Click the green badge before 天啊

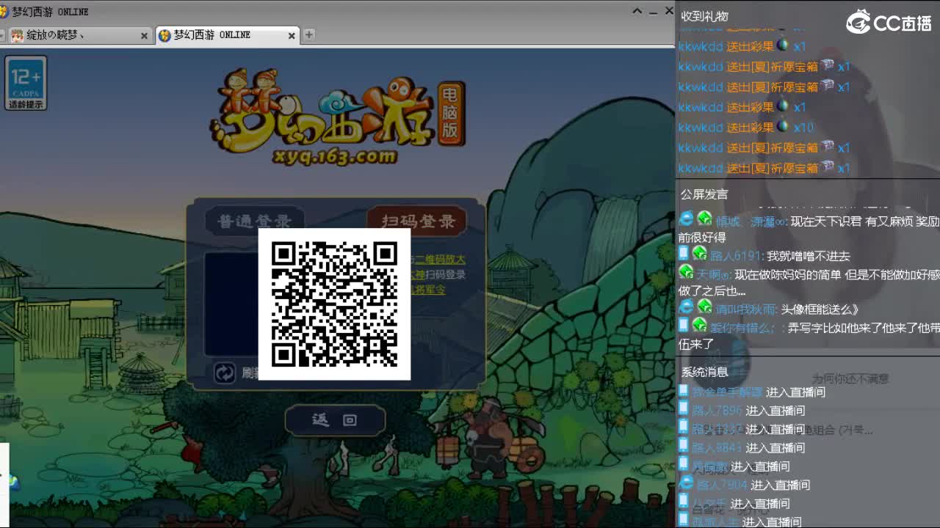pyautogui.click(x=686, y=272)
